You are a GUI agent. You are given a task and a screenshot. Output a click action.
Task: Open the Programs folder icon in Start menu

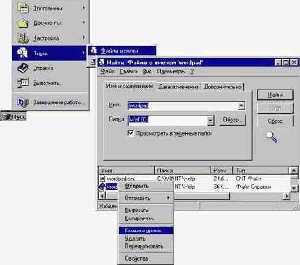(23, 8)
